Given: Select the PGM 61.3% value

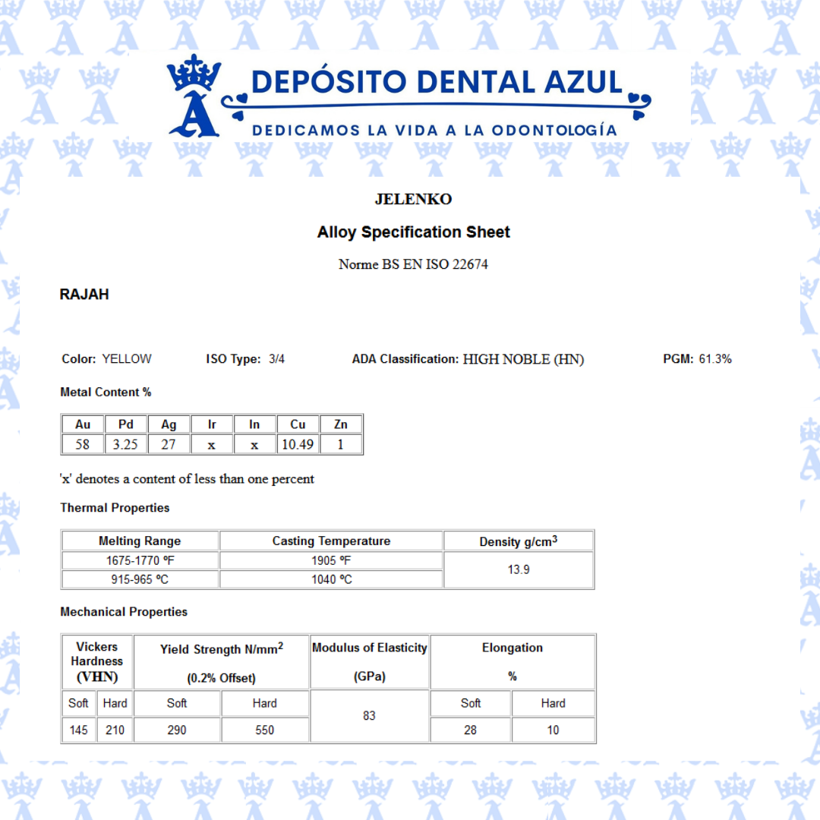Looking at the screenshot, I should coord(714,359).
